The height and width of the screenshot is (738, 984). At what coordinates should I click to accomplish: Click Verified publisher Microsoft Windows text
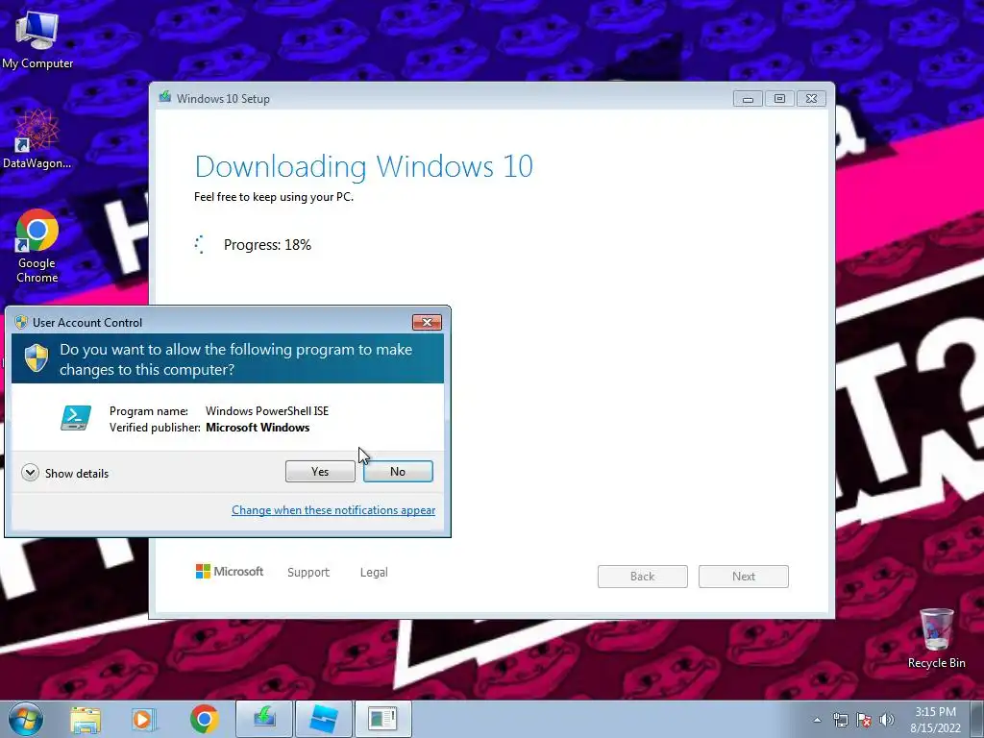point(209,428)
